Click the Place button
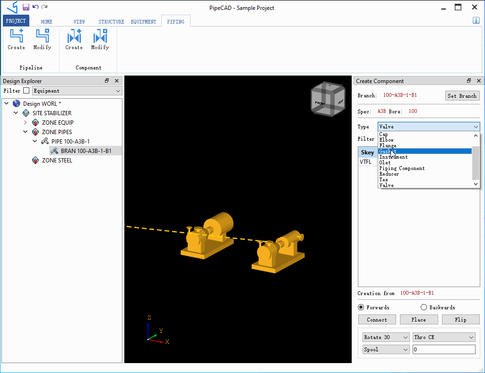The height and width of the screenshot is (373, 485). point(419,320)
